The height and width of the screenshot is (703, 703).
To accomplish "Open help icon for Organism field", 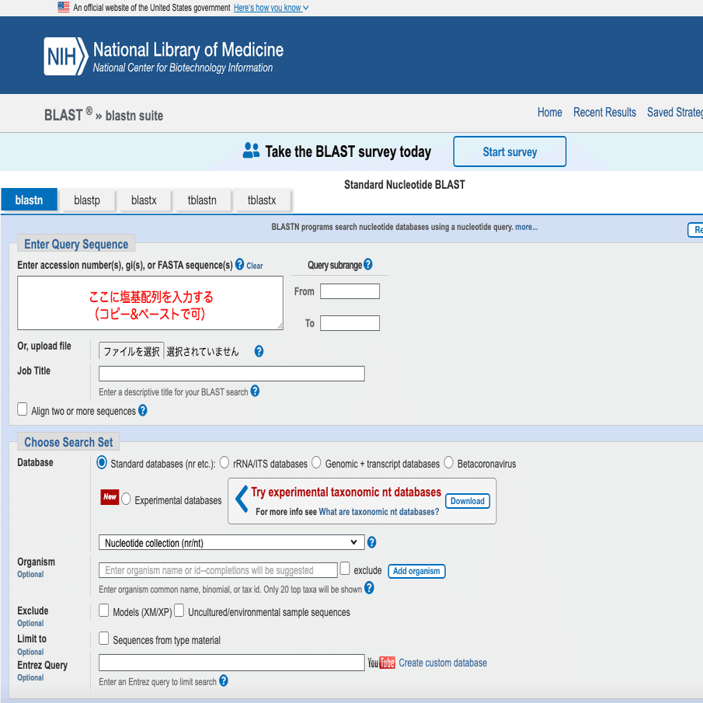I will point(369,587).
